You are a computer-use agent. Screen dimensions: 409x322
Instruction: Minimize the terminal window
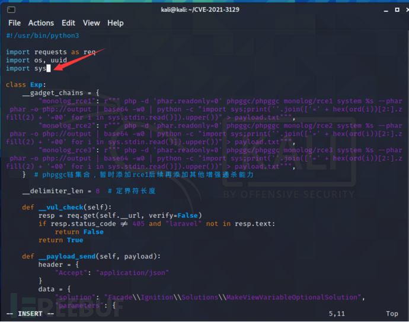coord(386,10)
